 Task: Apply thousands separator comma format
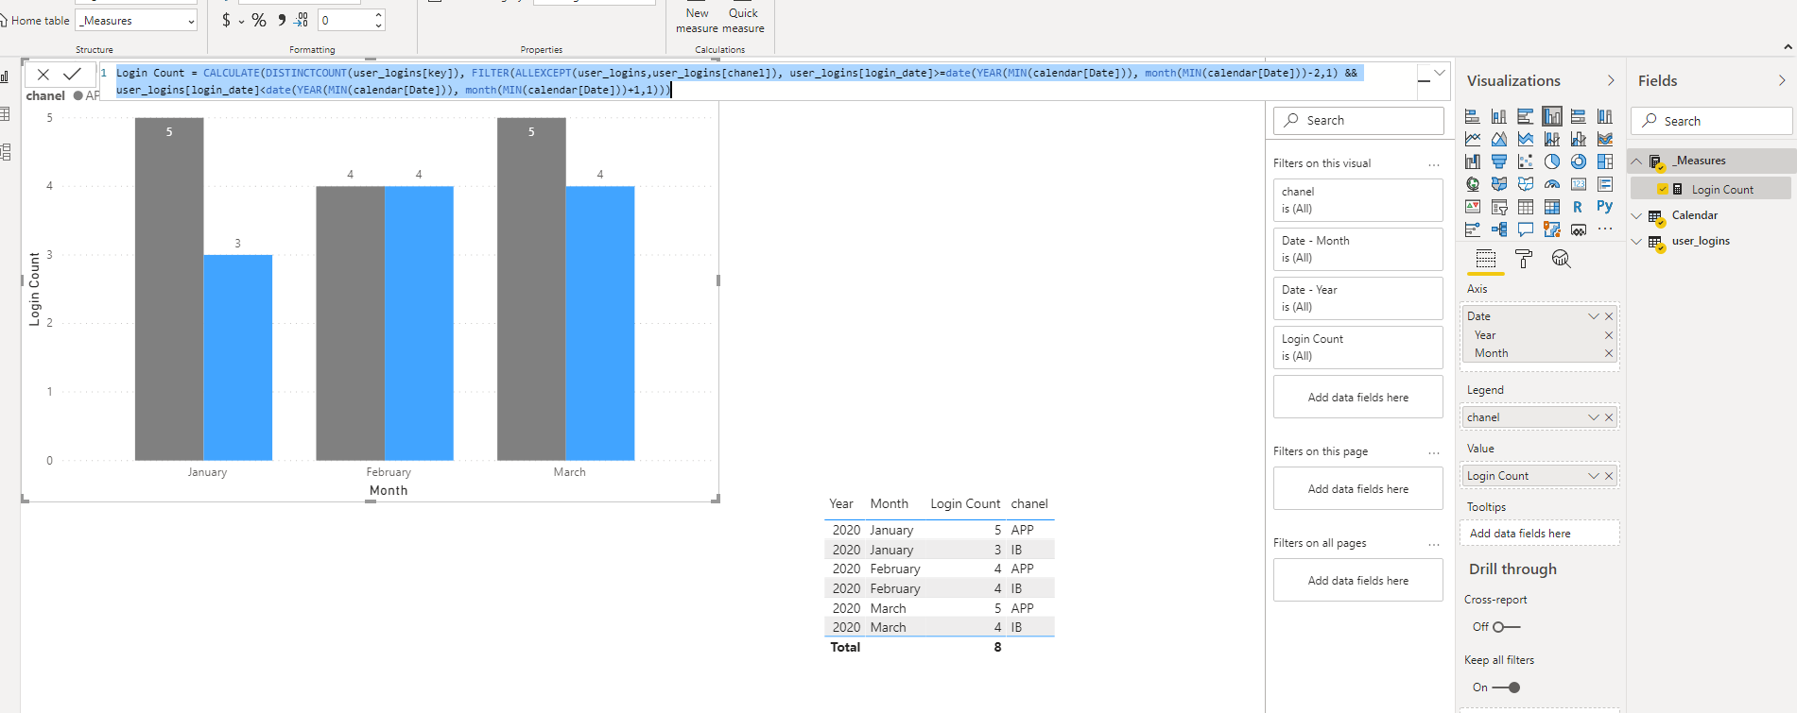pos(281,20)
